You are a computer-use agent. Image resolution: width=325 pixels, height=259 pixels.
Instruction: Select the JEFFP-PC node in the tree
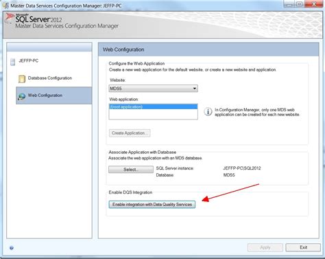[x=29, y=60]
